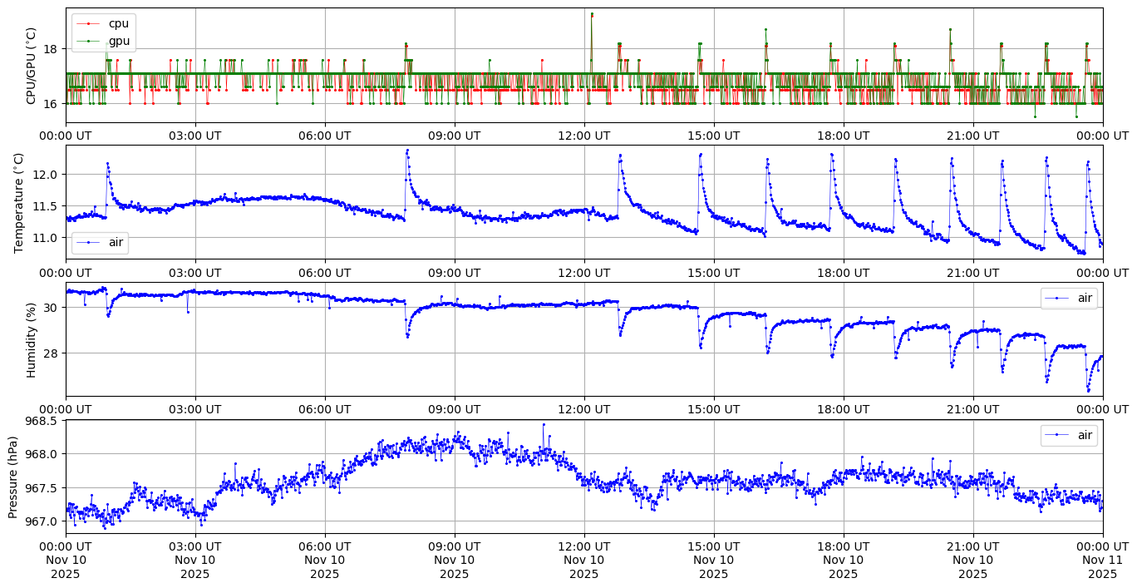The width and height of the screenshot is (1137, 588).
Task: Click the CPU/GPU (°C) y-axis label
Action: 32,66
